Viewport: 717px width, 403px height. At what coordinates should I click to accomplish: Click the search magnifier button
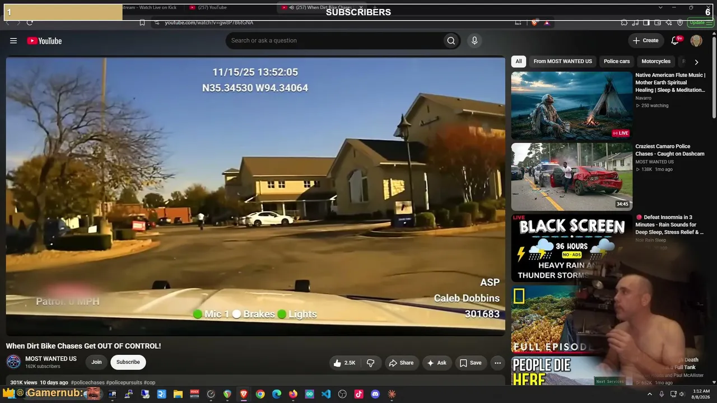click(x=451, y=40)
